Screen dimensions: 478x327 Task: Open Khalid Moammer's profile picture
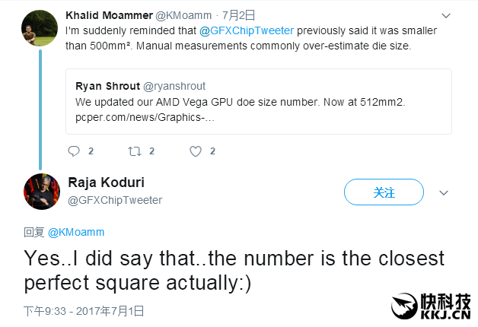tap(40, 29)
